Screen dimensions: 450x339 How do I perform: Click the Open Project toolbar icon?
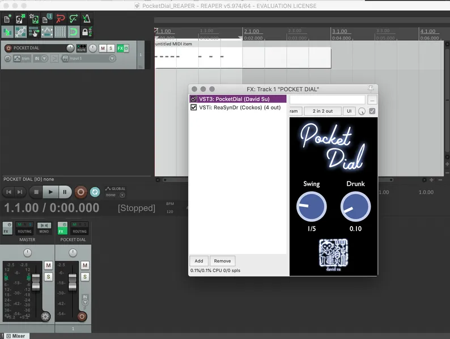(x=20, y=19)
